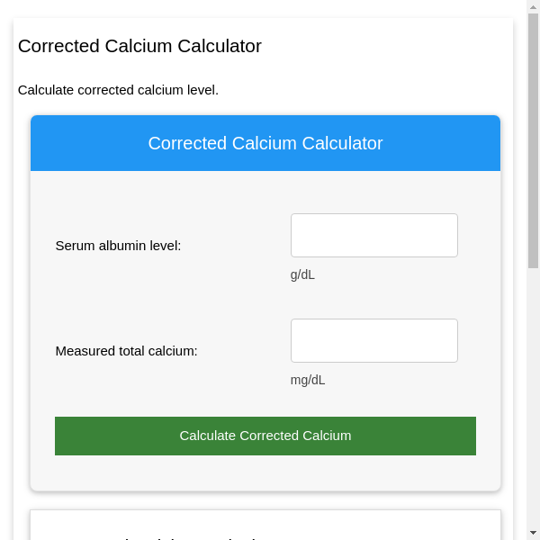Click the gray panel space beneath the Calculate button
The height and width of the screenshot is (540, 540).
(265, 472)
